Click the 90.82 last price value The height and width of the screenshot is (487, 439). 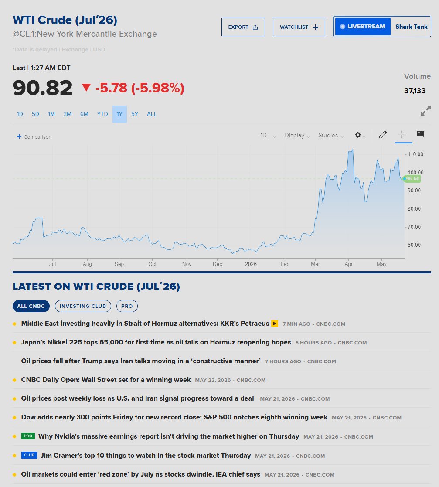pos(43,88)
